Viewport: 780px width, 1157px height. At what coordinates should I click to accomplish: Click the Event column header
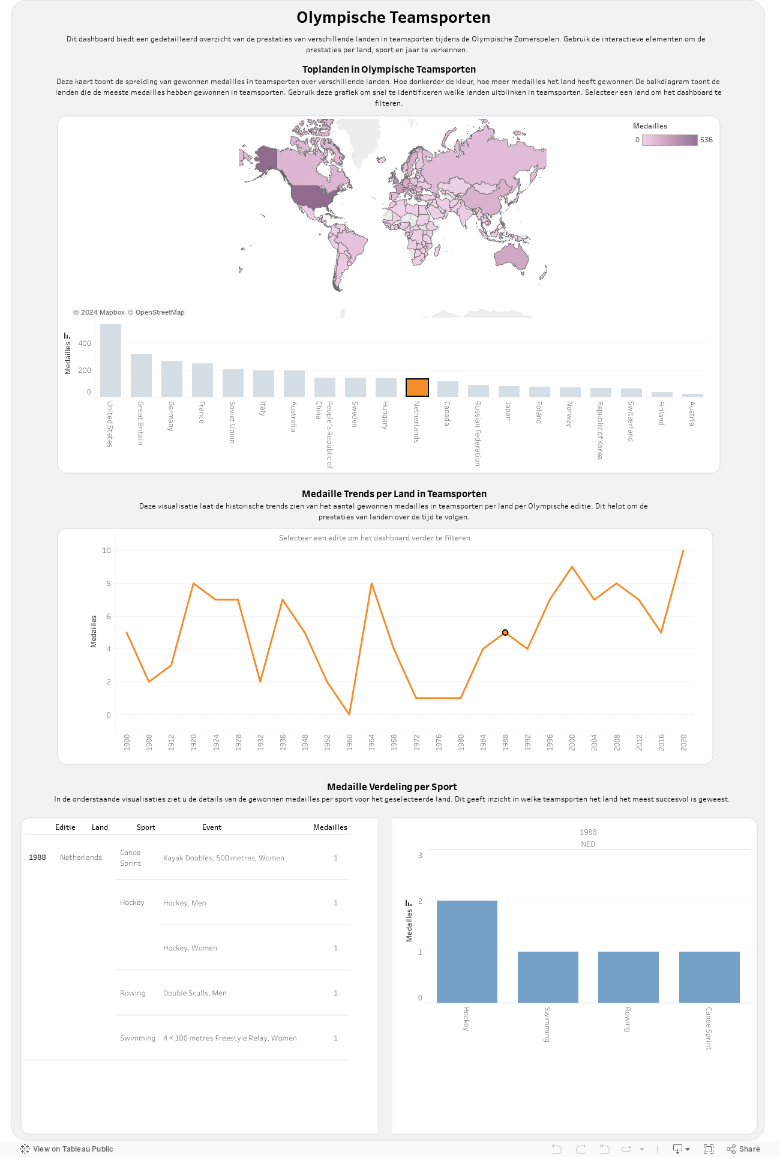point(212,827)
